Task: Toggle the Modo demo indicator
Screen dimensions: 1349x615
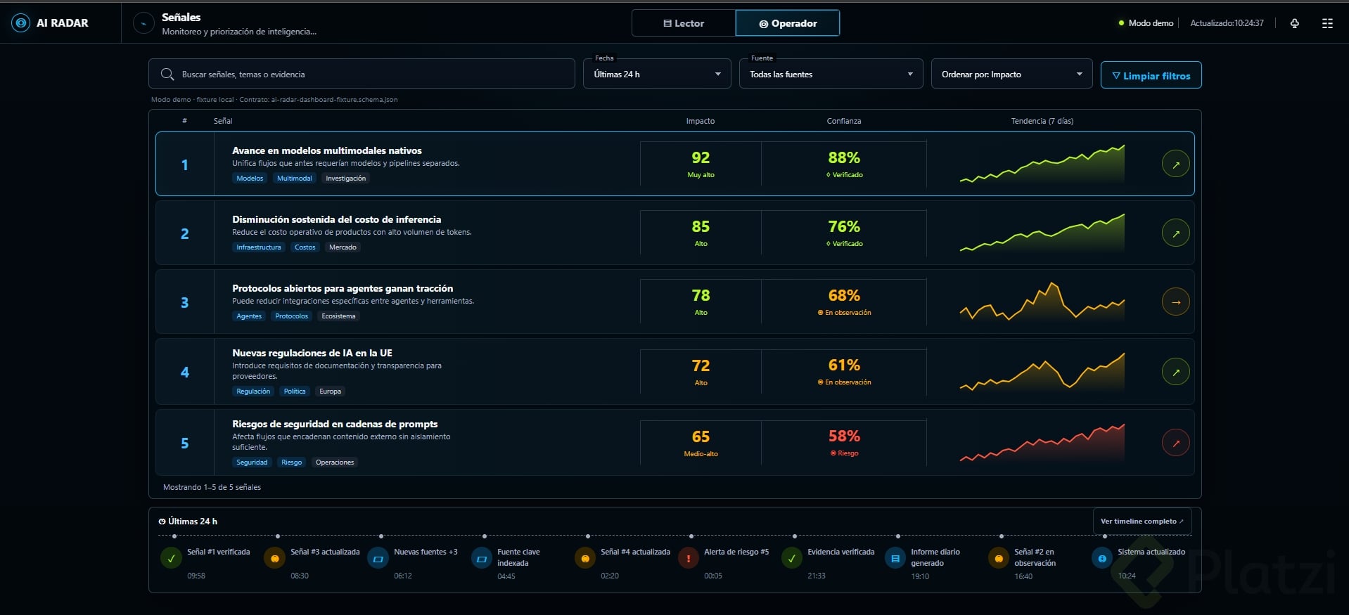Action: tap(1146, 23)
